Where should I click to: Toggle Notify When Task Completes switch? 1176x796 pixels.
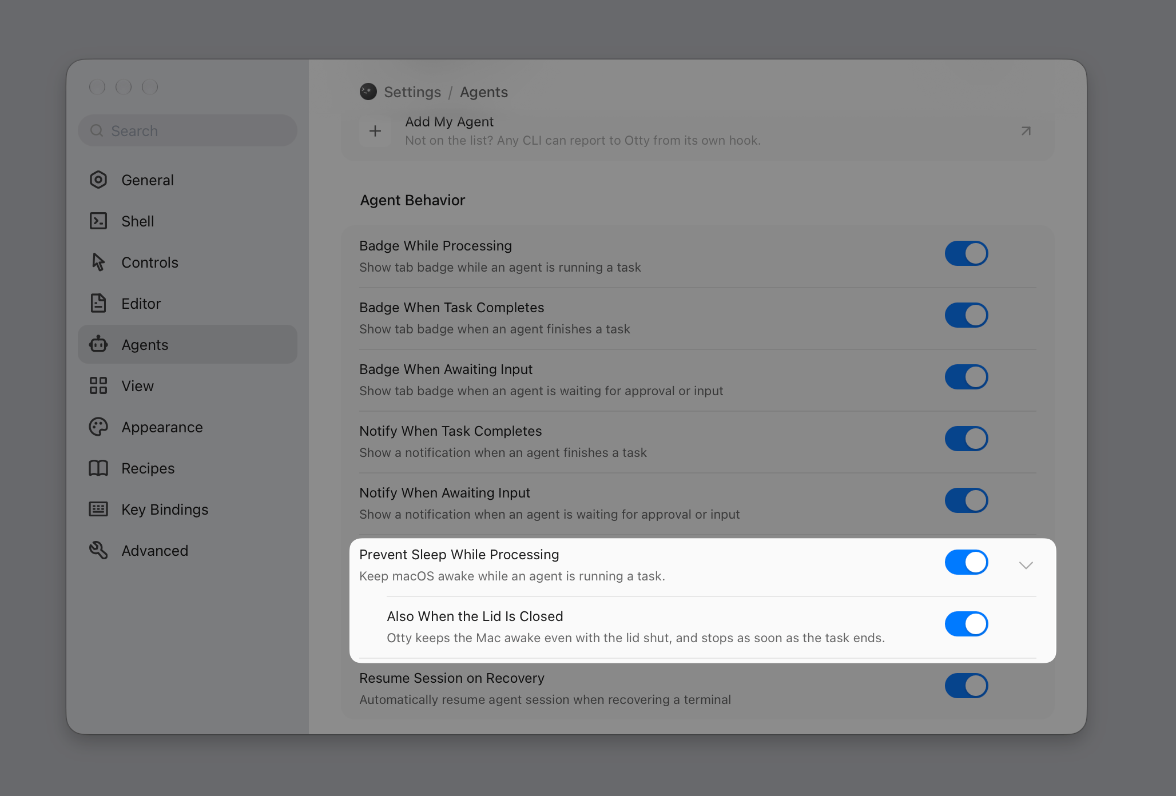pos(967,439)
